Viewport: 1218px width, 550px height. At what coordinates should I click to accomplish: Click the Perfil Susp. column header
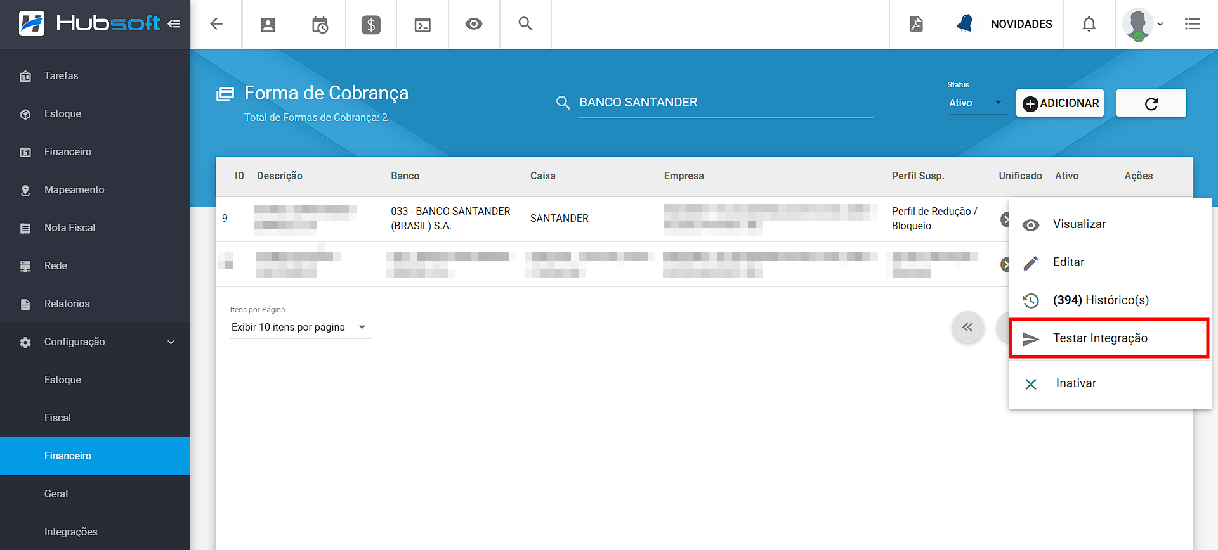(918, 176)
